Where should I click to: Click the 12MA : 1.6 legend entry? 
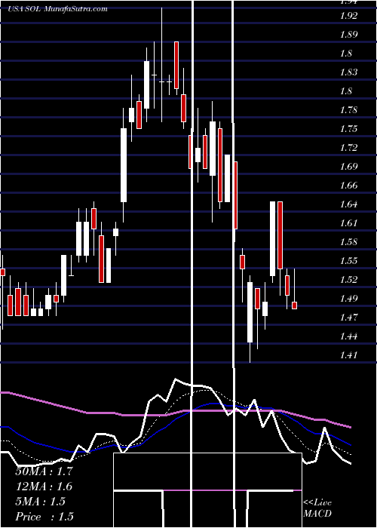point(44,487)
